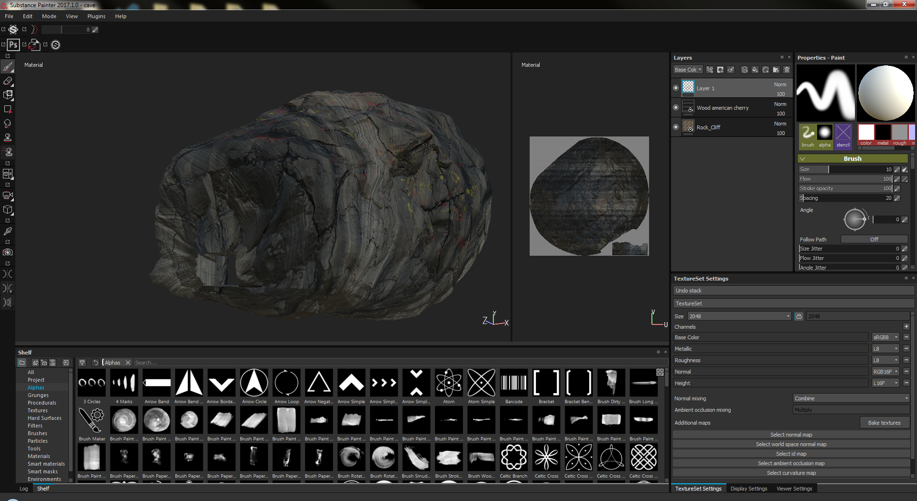Image resolution: width=917 pixels, height=501 pixels.
Task: Open the Height L16F format dropdown
Action: tap(885, 383)
